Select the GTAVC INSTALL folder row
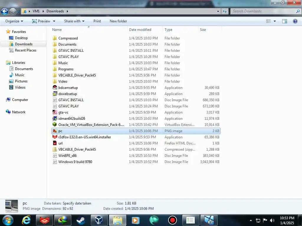Image resolution: width=302 pixels, height=226 pixels. tap(136, 51)
